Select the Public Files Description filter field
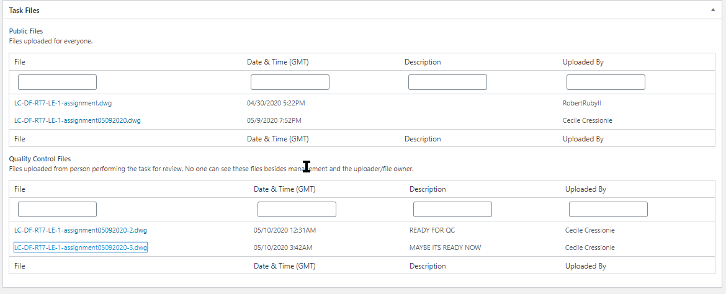Viewport: 726px width, 294px height. point(447,82)
